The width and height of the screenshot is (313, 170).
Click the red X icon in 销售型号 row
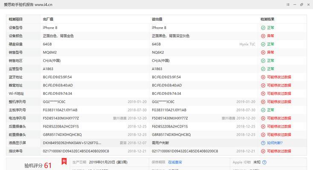click(x=263, y=53)
